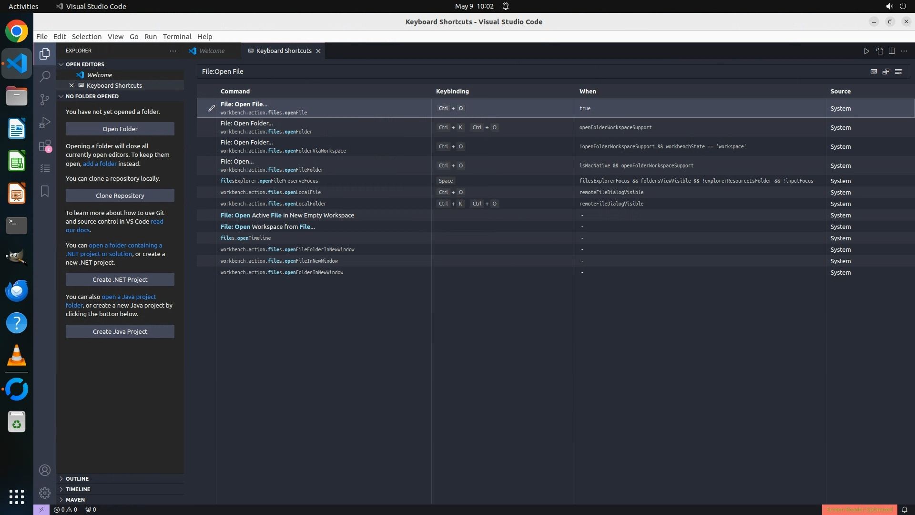Click the split editor right icon
Viewport: 915px width, 515px height.
pos(892,51)
